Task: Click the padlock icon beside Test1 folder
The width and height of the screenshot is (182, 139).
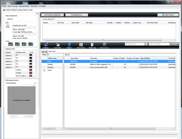Action: pos(44,70)
